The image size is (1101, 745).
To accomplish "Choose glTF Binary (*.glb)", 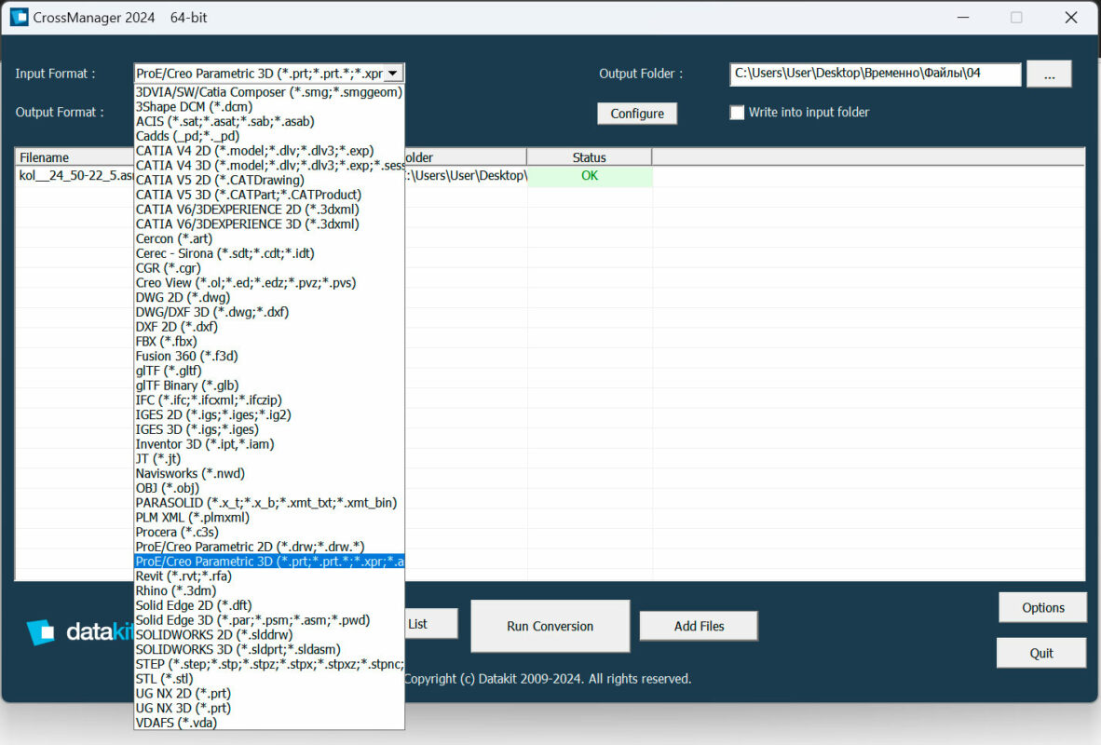I will tap(269, 386).
